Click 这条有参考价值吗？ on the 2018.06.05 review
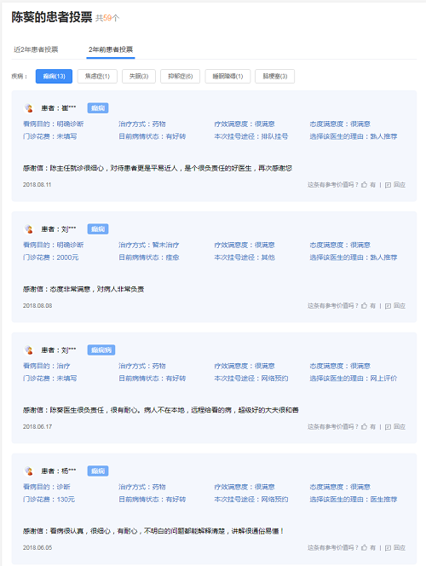426x566 pixels. tap(333, 547)
